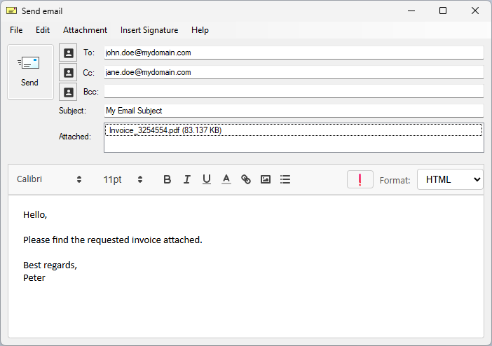Viewport: 492px width, 346px height.
Task: Toggle underline formatting
Action: point(206,179)
